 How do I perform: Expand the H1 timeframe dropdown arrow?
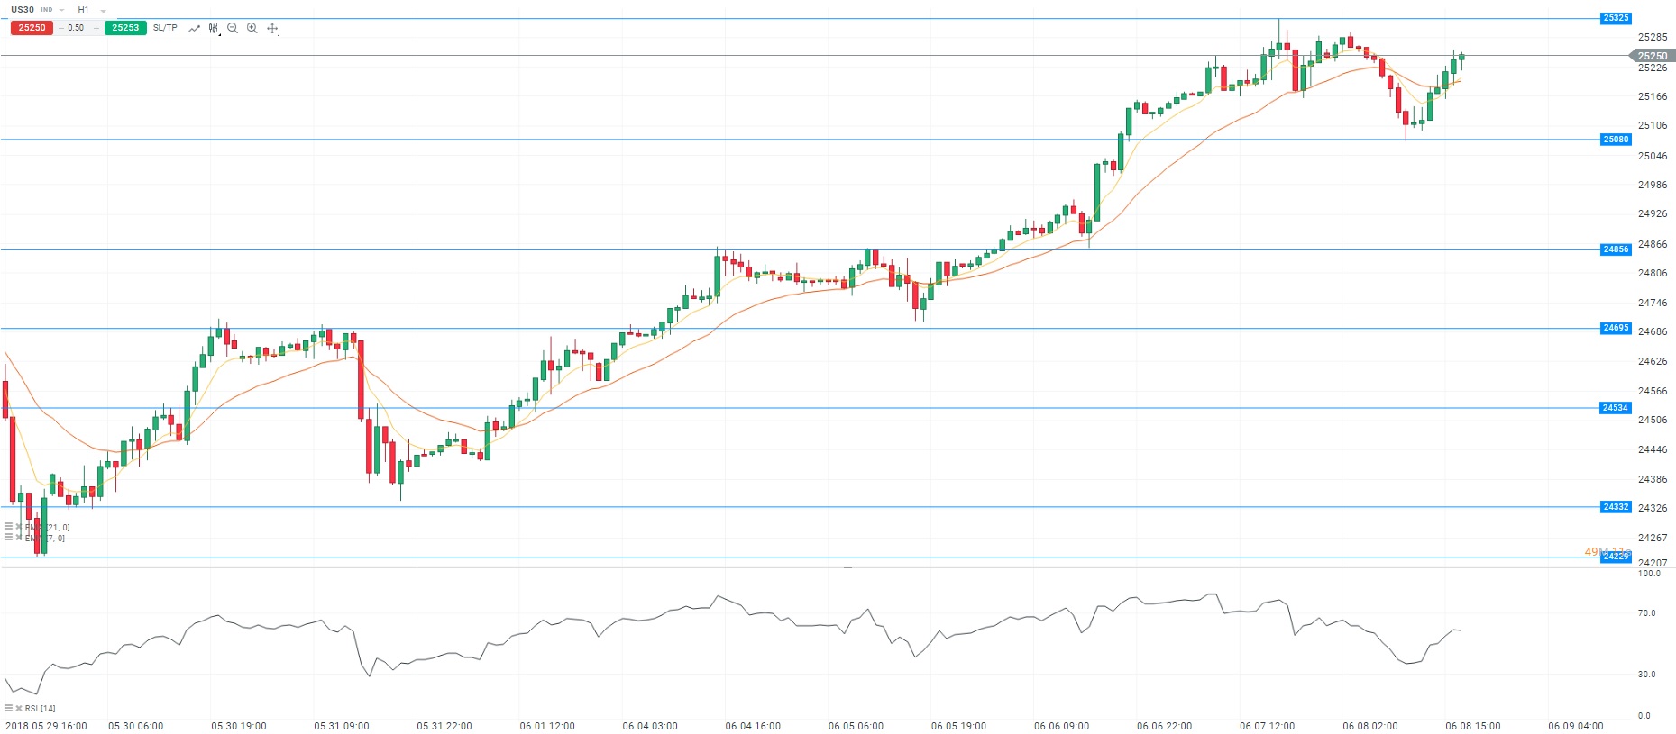pos(103,11)
